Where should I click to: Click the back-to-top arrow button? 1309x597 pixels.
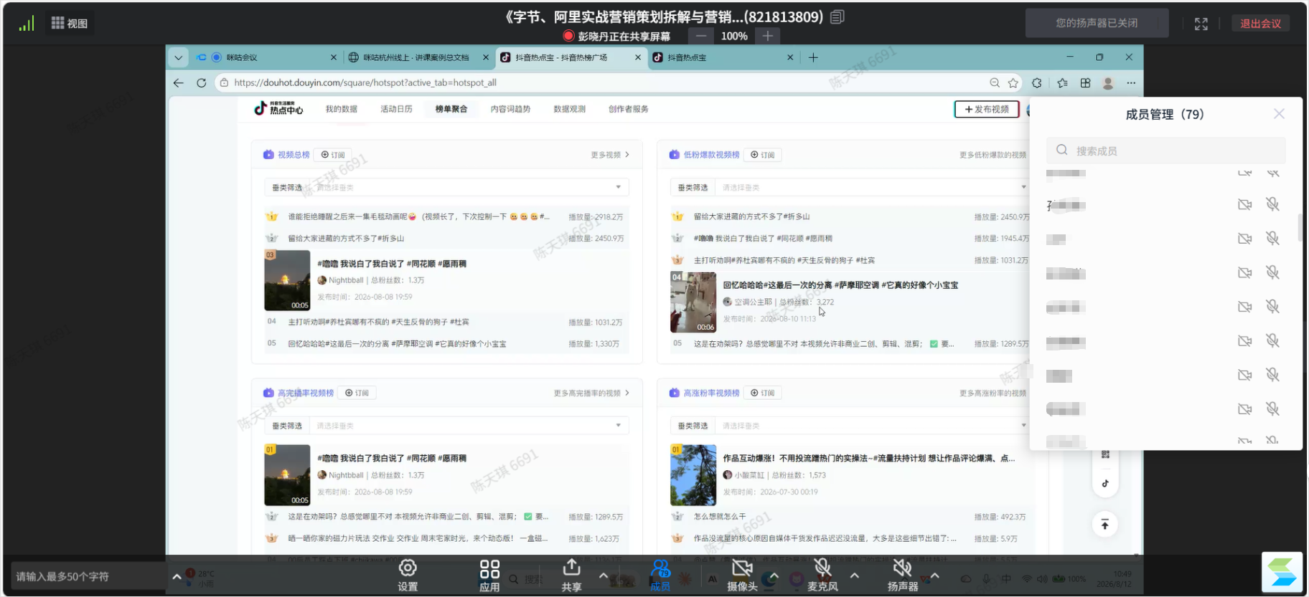pyautogui.click(x=1105, y=525)
